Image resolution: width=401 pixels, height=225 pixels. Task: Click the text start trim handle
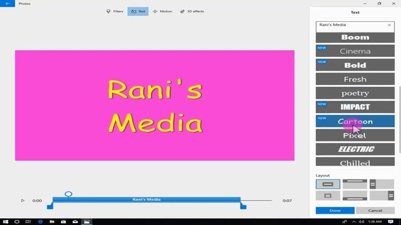(x=50, y=206)
